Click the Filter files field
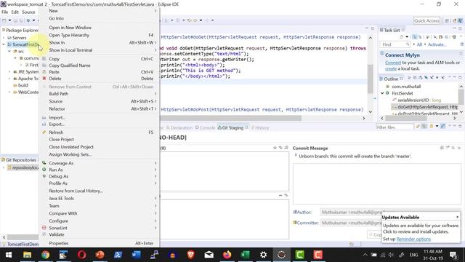This screenshot has width=465, height=262. pos(395,127)
